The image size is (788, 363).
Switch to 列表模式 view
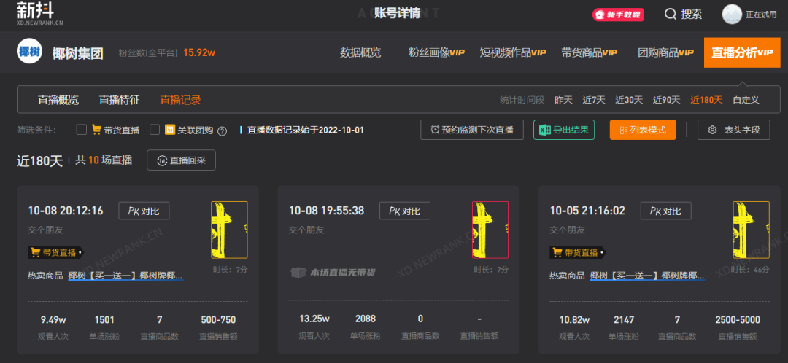[x=643, y=130]
